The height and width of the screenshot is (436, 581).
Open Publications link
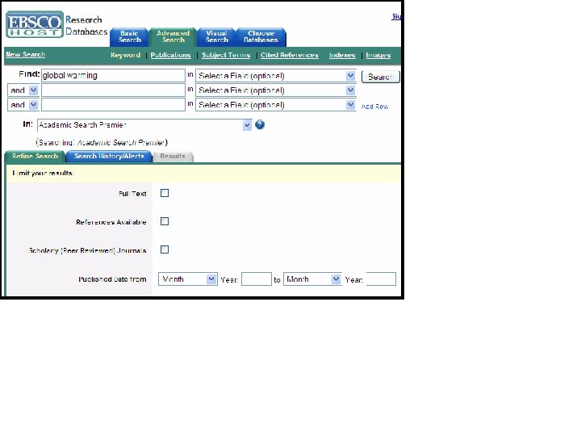tap(170, 55)
